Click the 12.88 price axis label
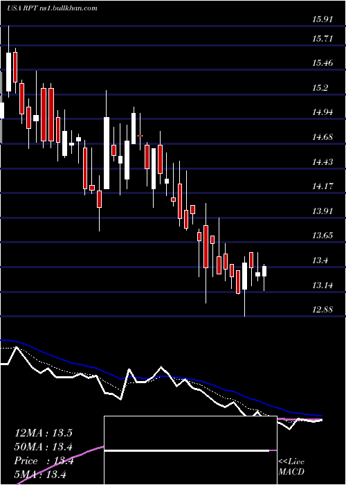Screen dimensions: 346x485 322,309
